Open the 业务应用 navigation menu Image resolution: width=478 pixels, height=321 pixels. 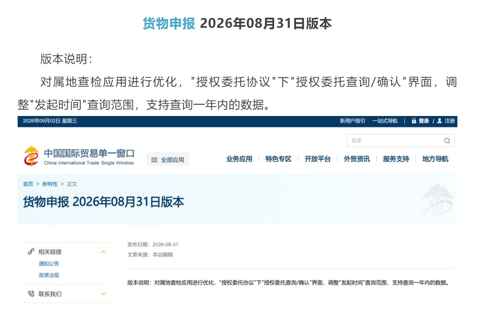tap(239, 159)
